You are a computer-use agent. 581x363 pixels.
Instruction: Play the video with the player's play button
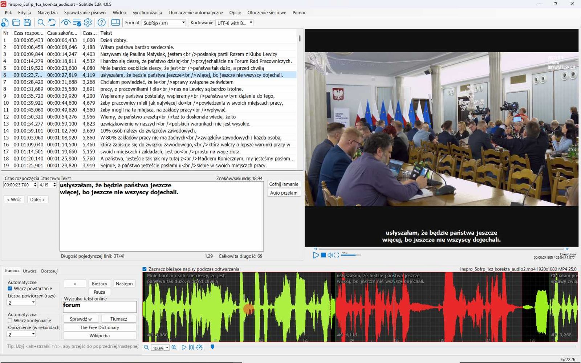(x=316, y=255)
